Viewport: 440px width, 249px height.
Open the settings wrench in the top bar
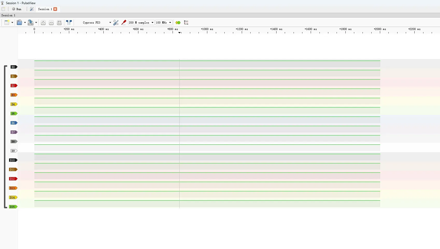pyautogui.click(x=32, y=9)
